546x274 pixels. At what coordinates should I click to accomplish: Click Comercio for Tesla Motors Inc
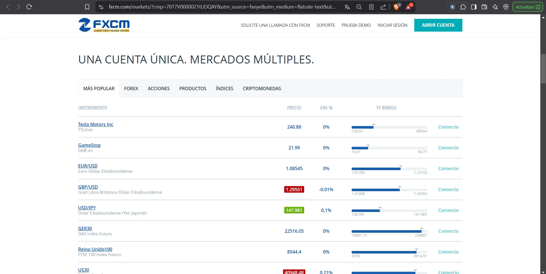click(x=448, y=127)
